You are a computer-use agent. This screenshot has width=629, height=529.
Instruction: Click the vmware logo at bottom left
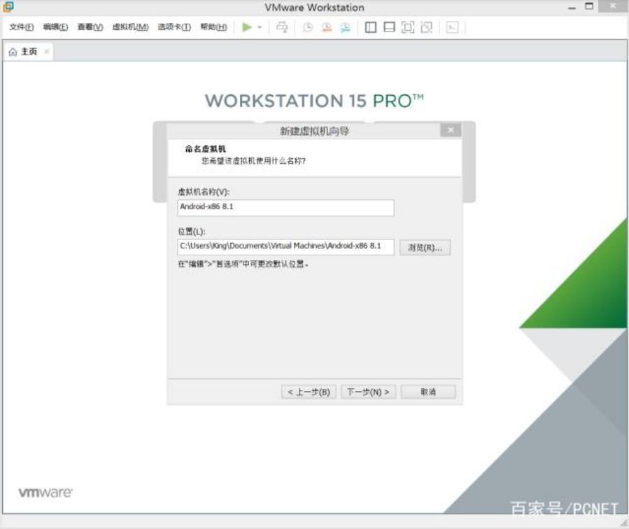click(45, 493)
